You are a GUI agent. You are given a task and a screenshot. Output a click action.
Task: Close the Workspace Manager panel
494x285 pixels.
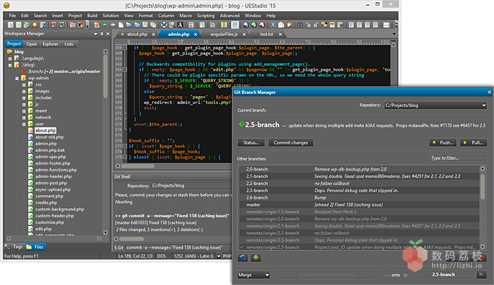click(108, 34)
